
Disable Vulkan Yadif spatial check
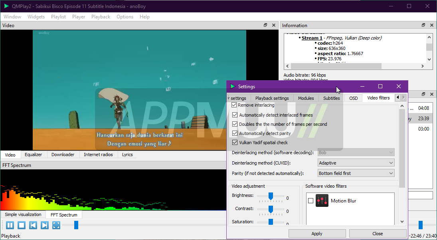(x=235, y=143)
